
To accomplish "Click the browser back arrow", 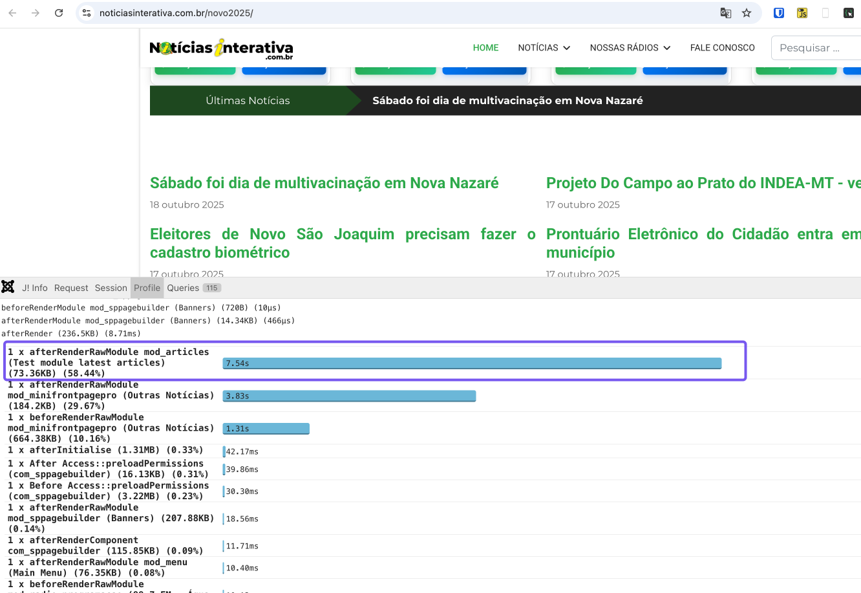I will 12,13.
